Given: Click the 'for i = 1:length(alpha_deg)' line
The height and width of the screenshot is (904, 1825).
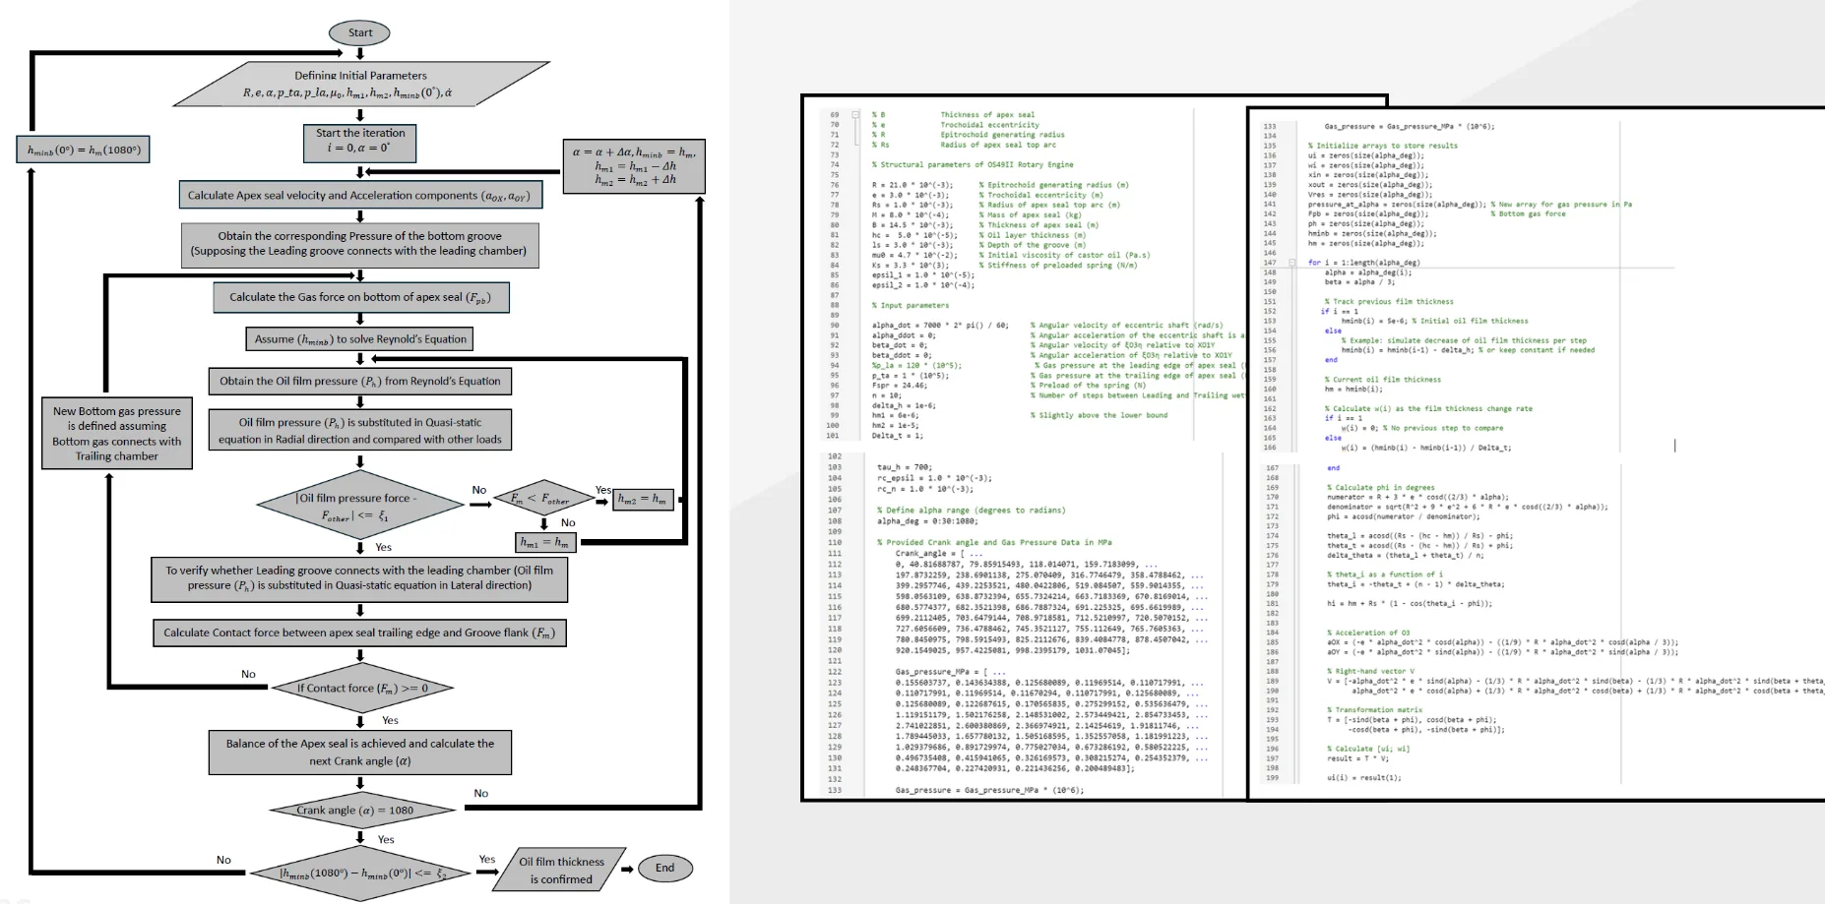Looking at the screenshot, I should coord(1363,263).
